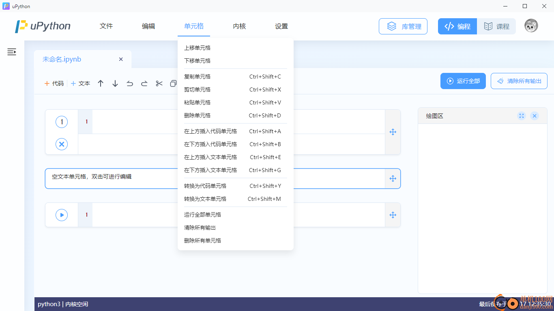This screenshot has height=311, width=554.
Task: Select 在下方插入代码单元格
Action: [235, 144]
